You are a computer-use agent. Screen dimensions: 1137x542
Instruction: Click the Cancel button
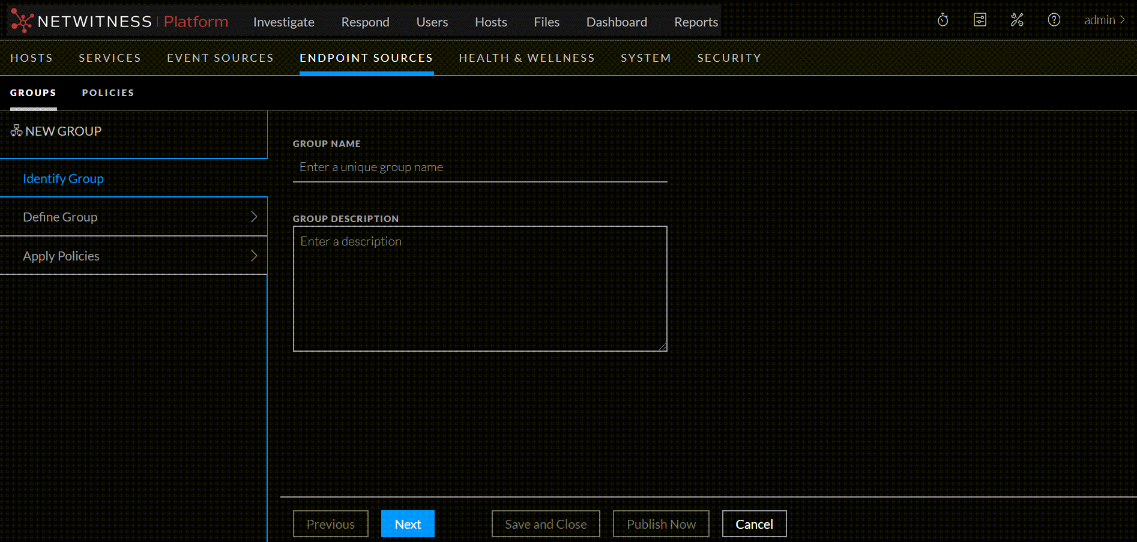pyautogui.click(x=754, y=524)
